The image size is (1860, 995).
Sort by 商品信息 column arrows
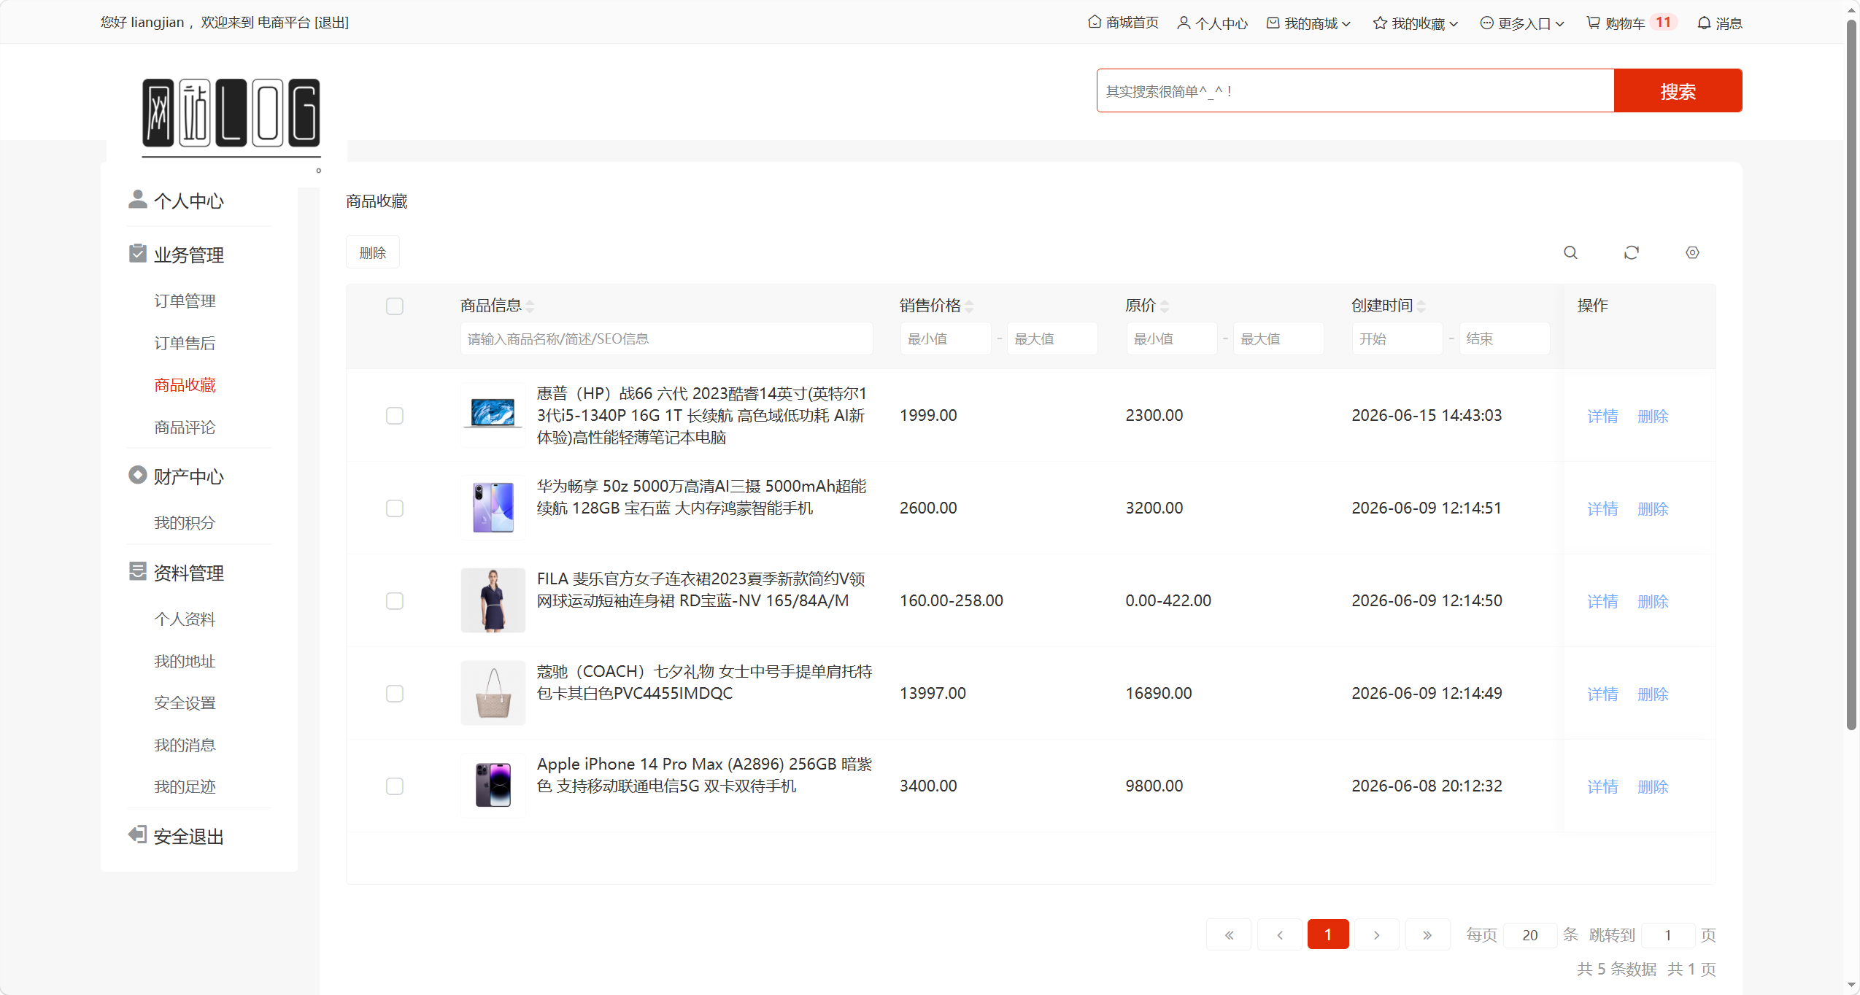530,306
